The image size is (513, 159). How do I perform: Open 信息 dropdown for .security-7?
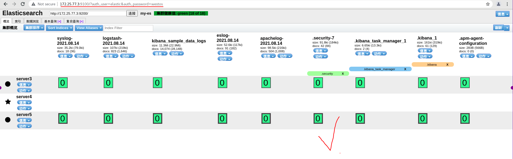[321, 51]
